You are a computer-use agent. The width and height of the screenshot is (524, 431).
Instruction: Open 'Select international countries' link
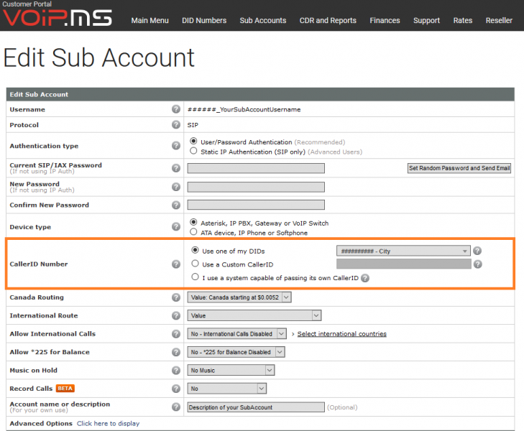tap(342, 334)
